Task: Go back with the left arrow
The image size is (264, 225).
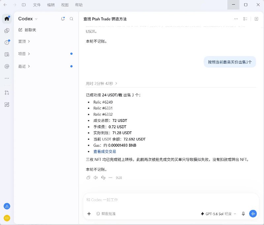Action: [5, 5]
